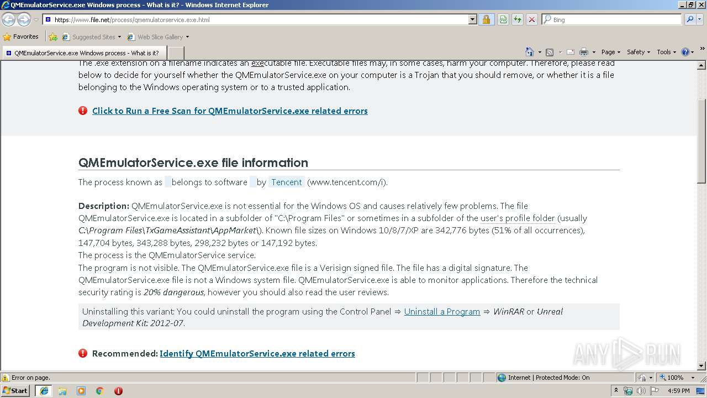Click Internet Explorer taskbar button
707x398 pixels.
point(44,391)
